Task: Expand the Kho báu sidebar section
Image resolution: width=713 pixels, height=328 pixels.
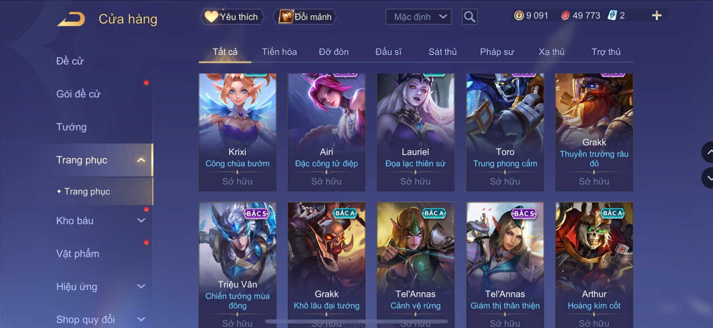Action: 141,221
